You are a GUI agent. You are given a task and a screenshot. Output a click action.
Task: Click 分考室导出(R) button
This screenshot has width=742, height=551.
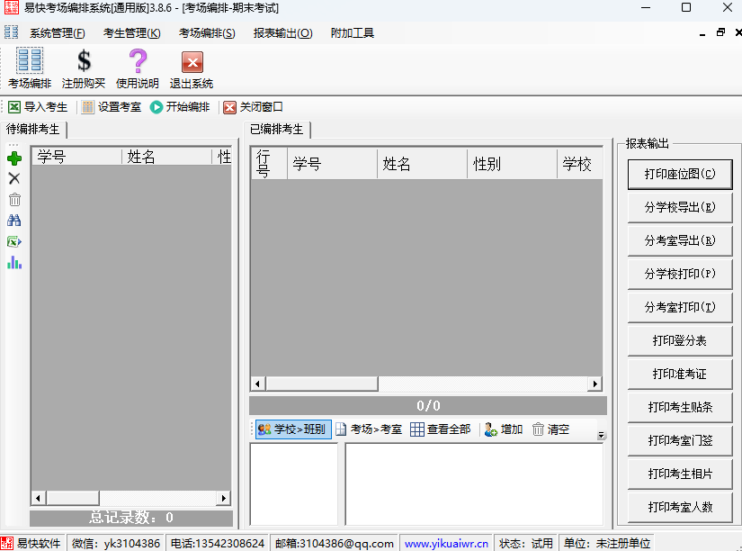point(680,240)
